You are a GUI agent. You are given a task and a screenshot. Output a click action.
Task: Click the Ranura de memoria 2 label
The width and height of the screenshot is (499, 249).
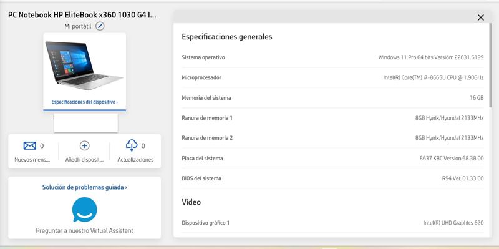[207, 138]
